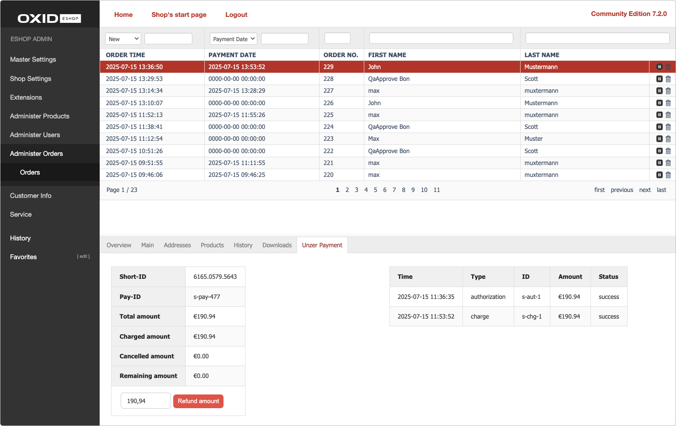
Task: Click the trash icon for order 220
Action: click(668, 175)
